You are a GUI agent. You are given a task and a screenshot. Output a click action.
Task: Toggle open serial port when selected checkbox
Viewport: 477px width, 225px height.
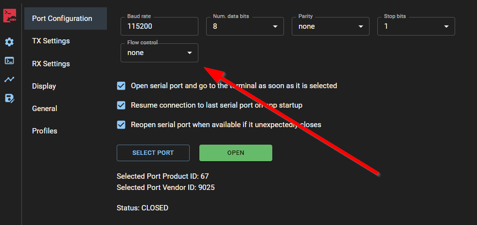[x=122, y=86]
